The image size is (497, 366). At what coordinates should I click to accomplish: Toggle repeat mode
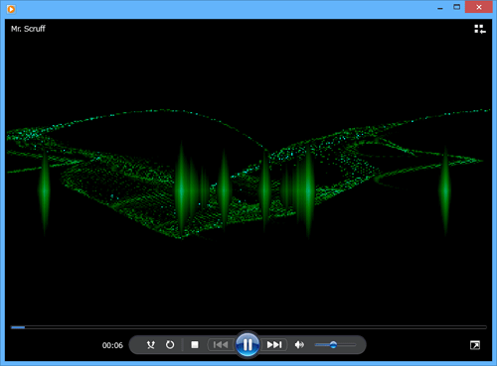[x=170, y=345]
